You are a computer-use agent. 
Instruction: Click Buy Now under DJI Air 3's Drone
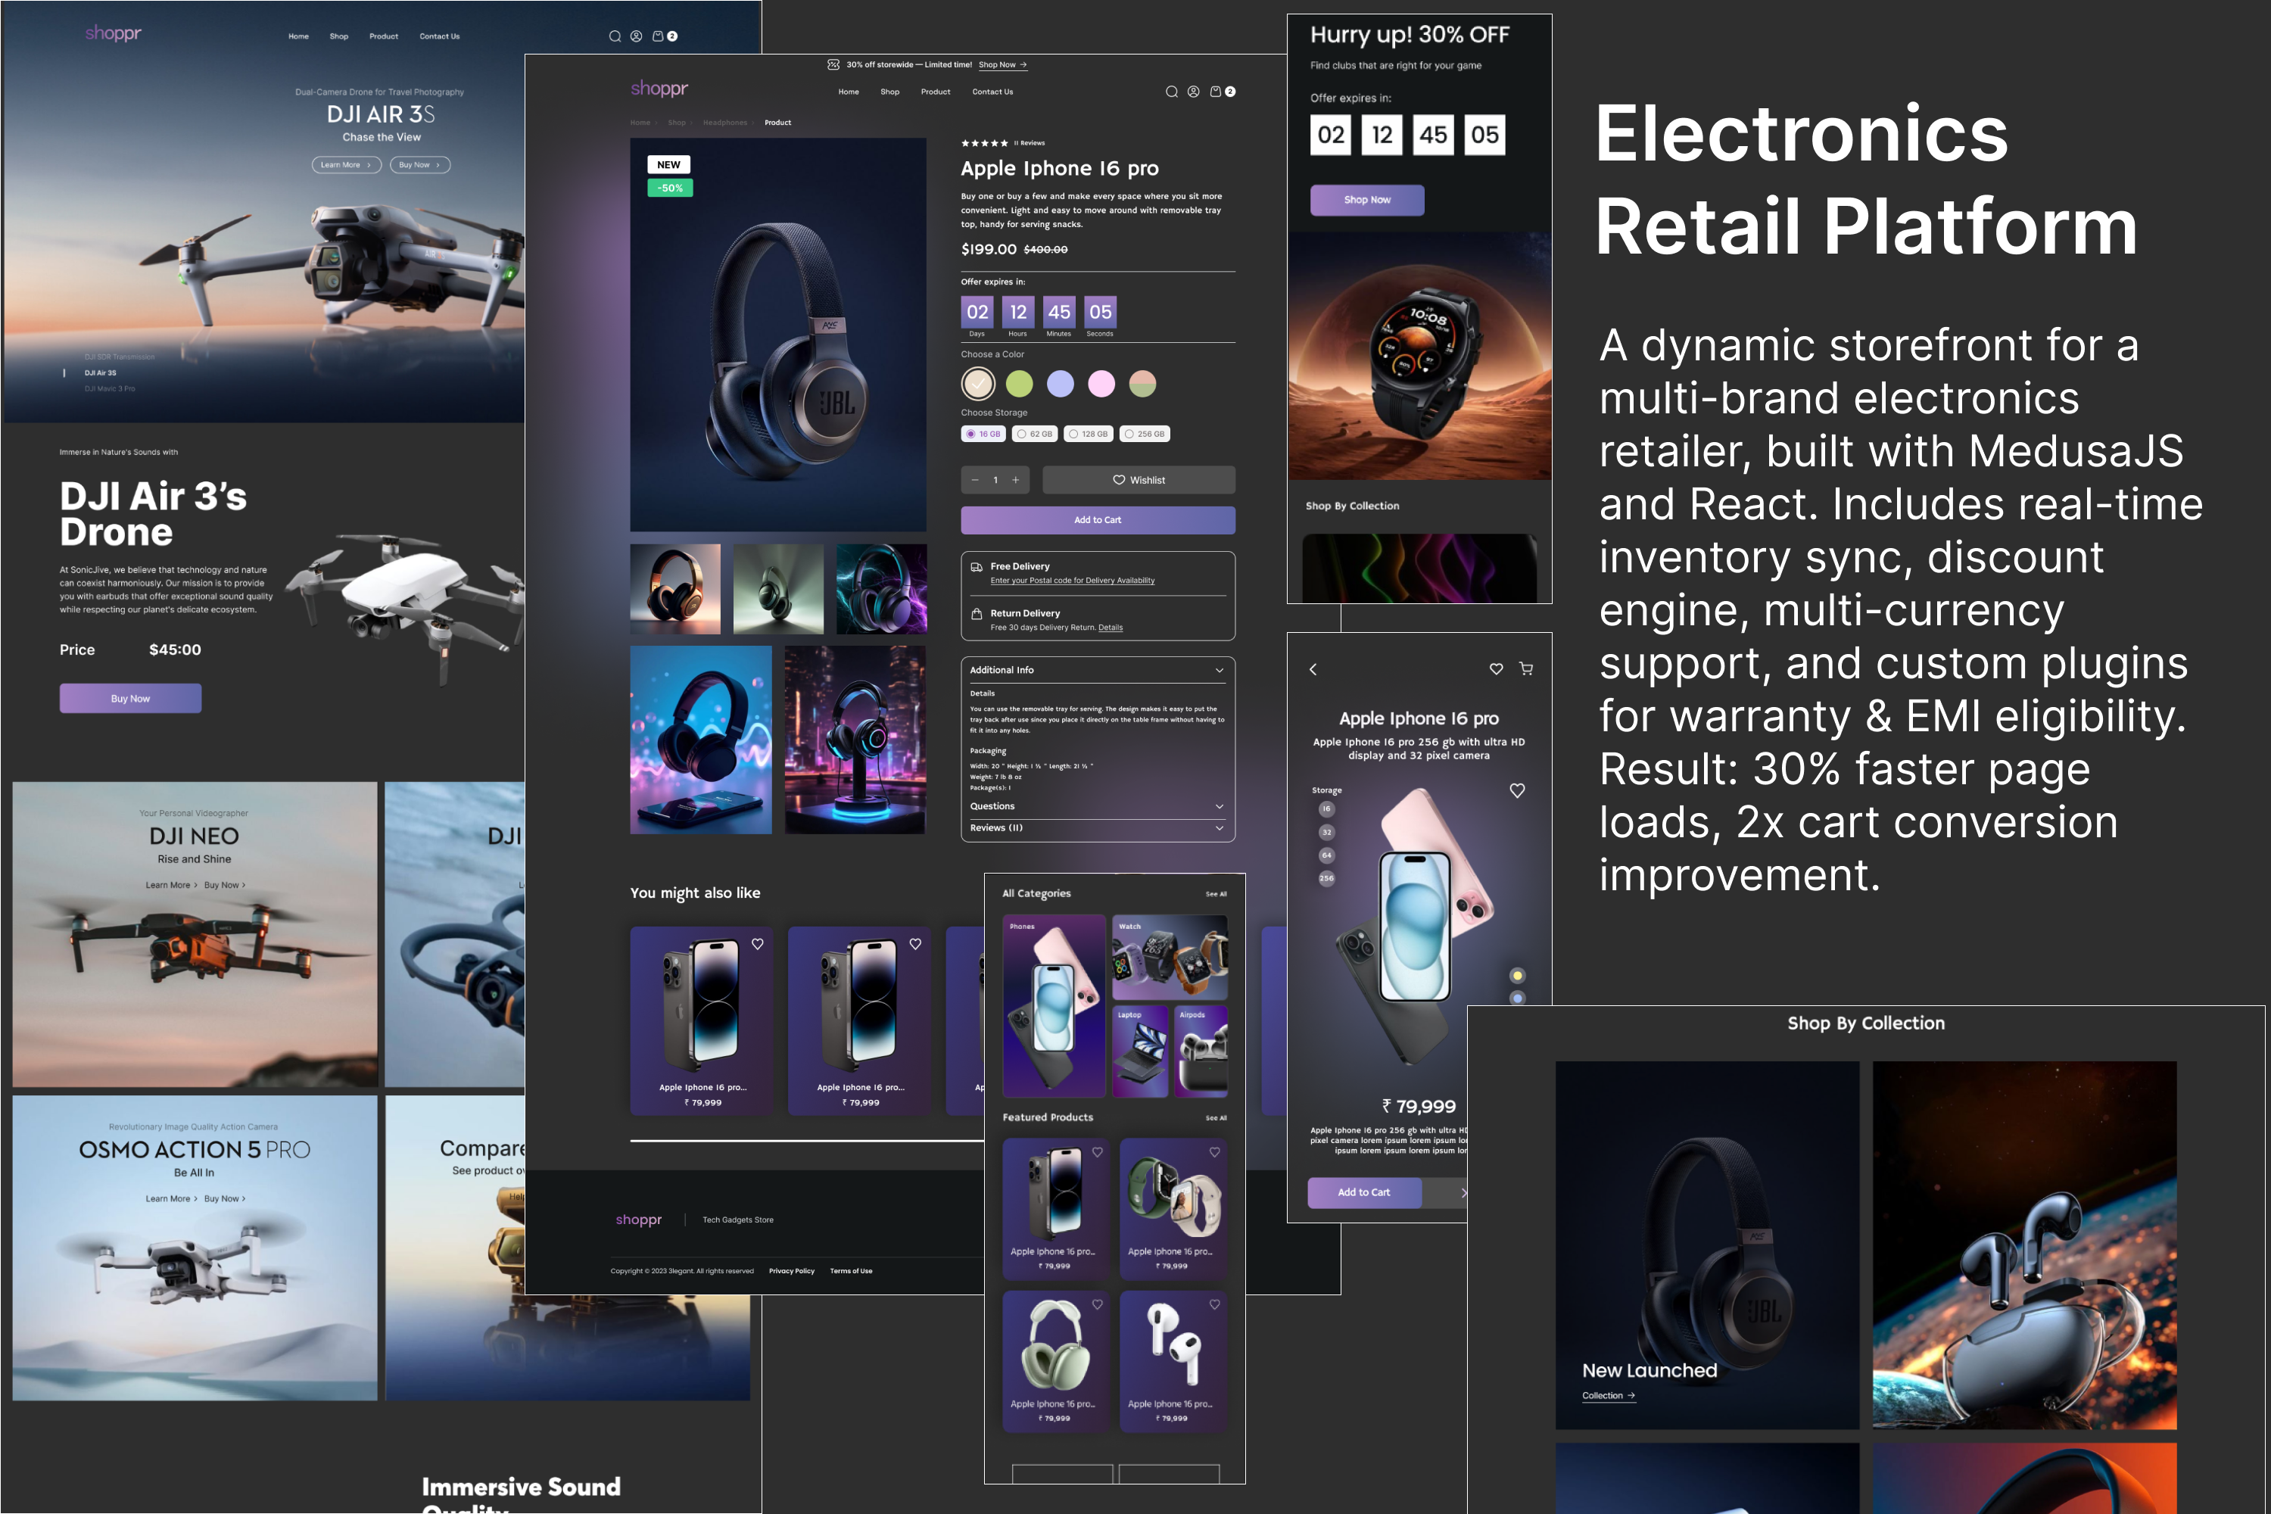point(130,698)
